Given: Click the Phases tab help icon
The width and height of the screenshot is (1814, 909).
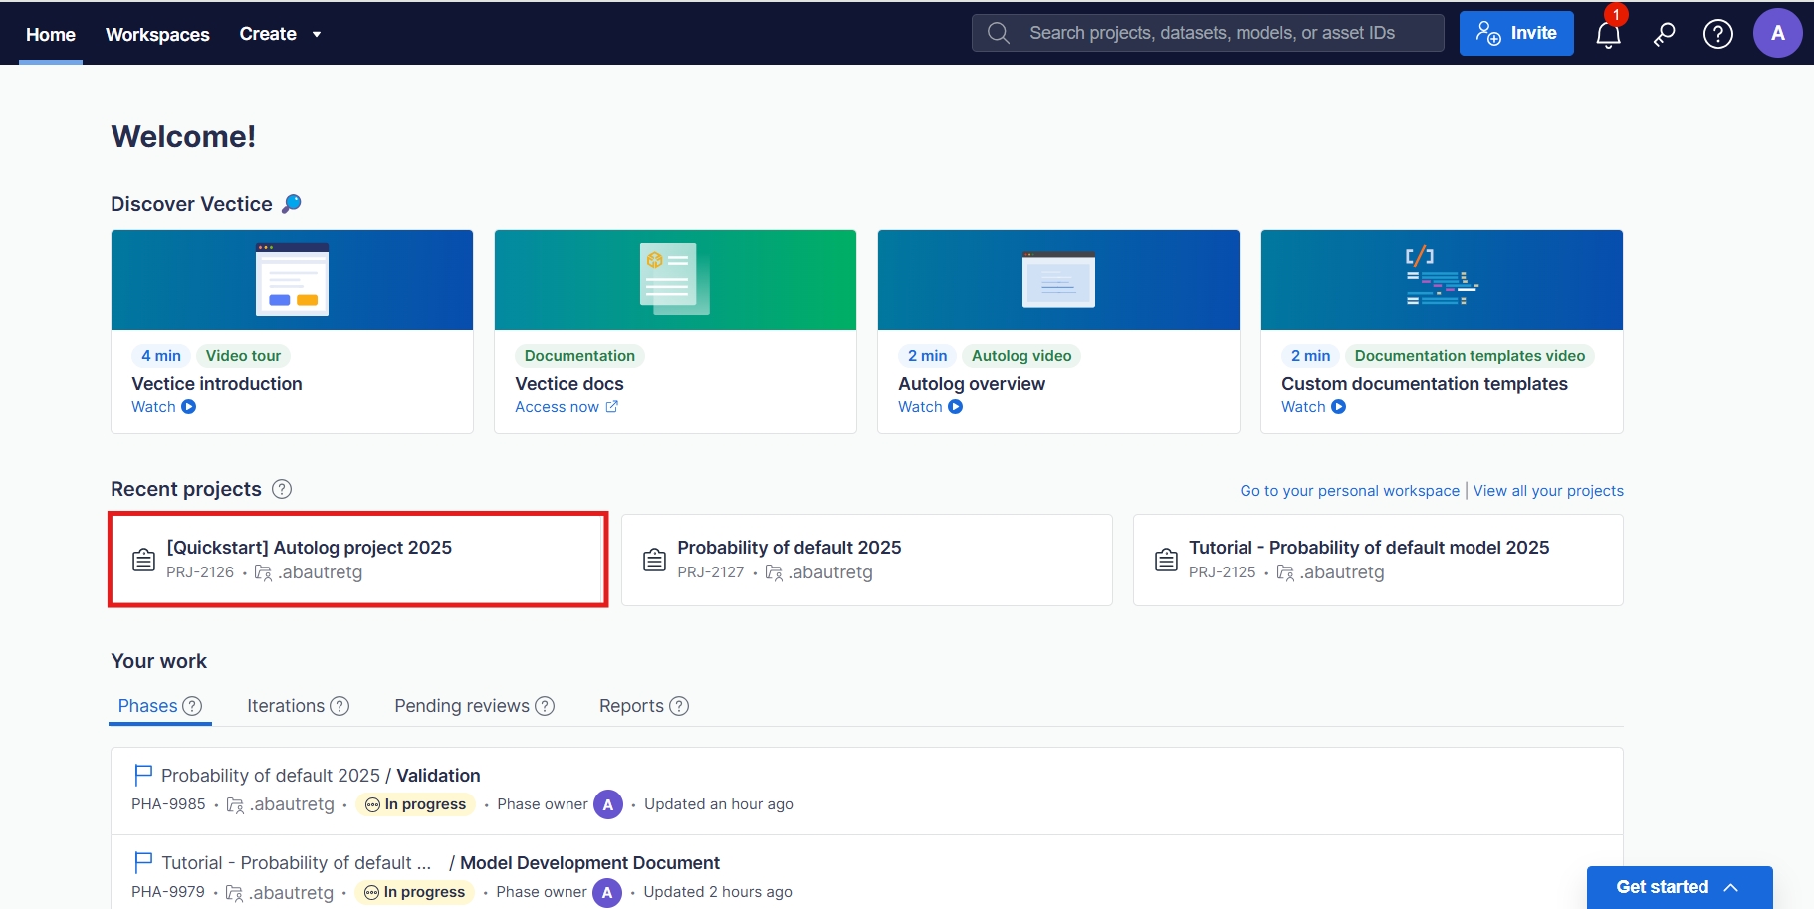Looking at the screenshot, I should tap(192, 706).
